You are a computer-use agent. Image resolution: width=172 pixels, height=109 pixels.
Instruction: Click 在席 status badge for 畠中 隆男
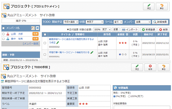36,39
